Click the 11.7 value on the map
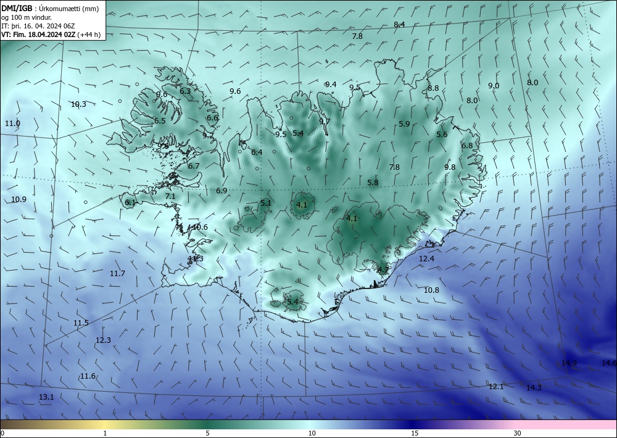Screen dimensions: 617x438 click(117, 273)
